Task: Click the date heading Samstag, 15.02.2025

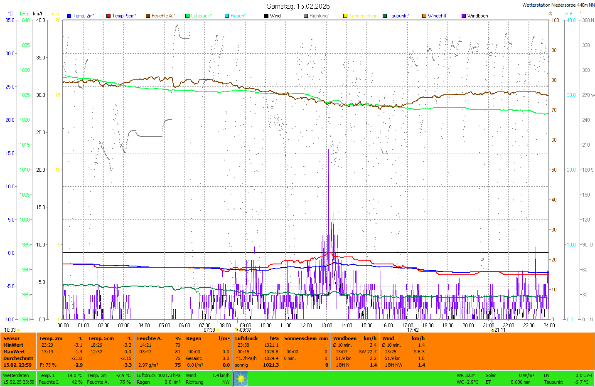Action: (298, 6)
